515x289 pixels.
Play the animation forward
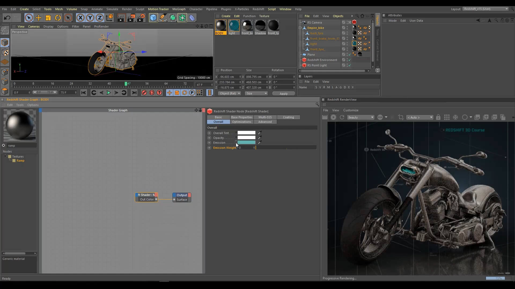(109, 93)
